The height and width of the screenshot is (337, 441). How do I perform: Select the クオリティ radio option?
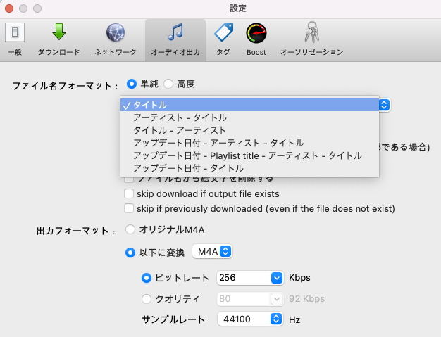147,298
